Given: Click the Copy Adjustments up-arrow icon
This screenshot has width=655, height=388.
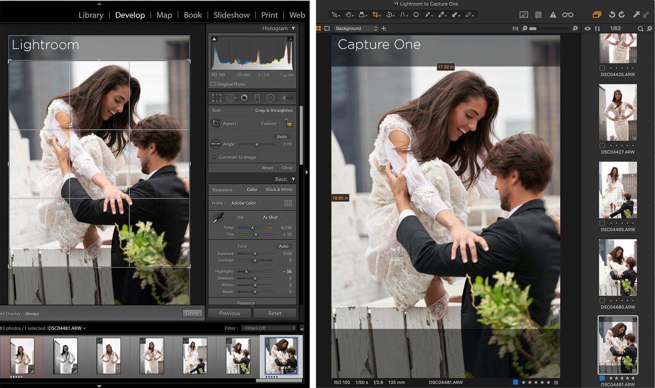Looking at the screenshot, I should point(636,14).
